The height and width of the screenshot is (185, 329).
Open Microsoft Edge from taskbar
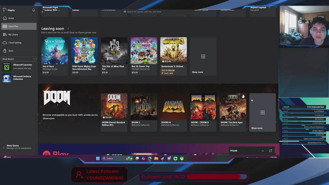[x=150, y=159]
